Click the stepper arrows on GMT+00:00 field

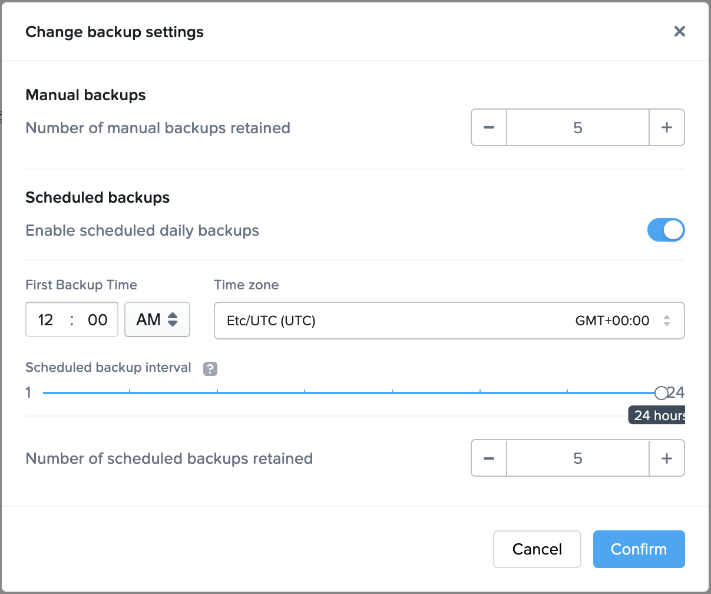666,320
